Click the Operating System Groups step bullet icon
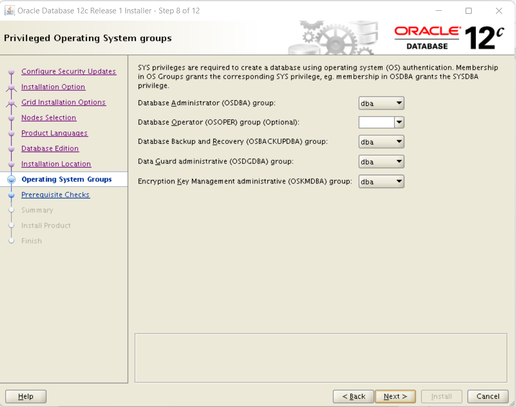The image size is (516, 407). point(11,179)
